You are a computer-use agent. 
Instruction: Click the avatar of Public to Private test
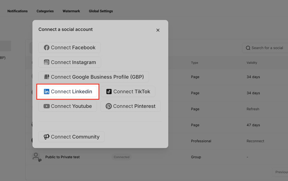[36, 156]
